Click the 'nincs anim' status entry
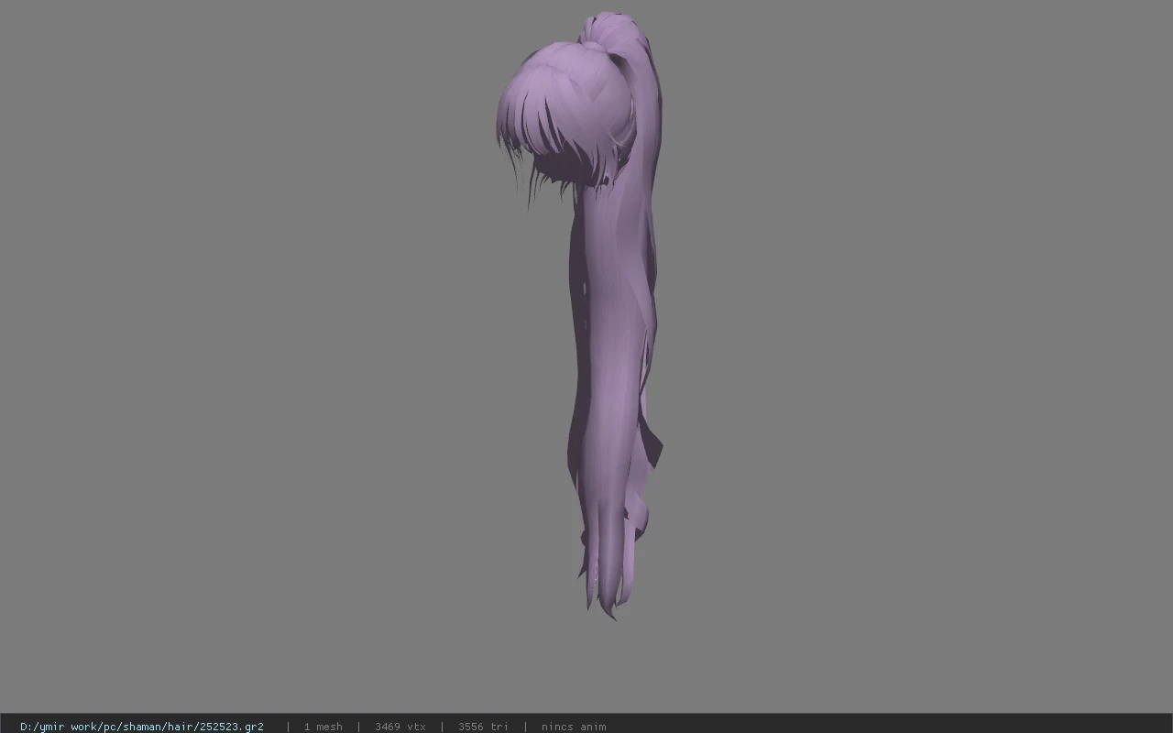The height and width of the screenshot is (733, 1173). [x=574, y=727]
